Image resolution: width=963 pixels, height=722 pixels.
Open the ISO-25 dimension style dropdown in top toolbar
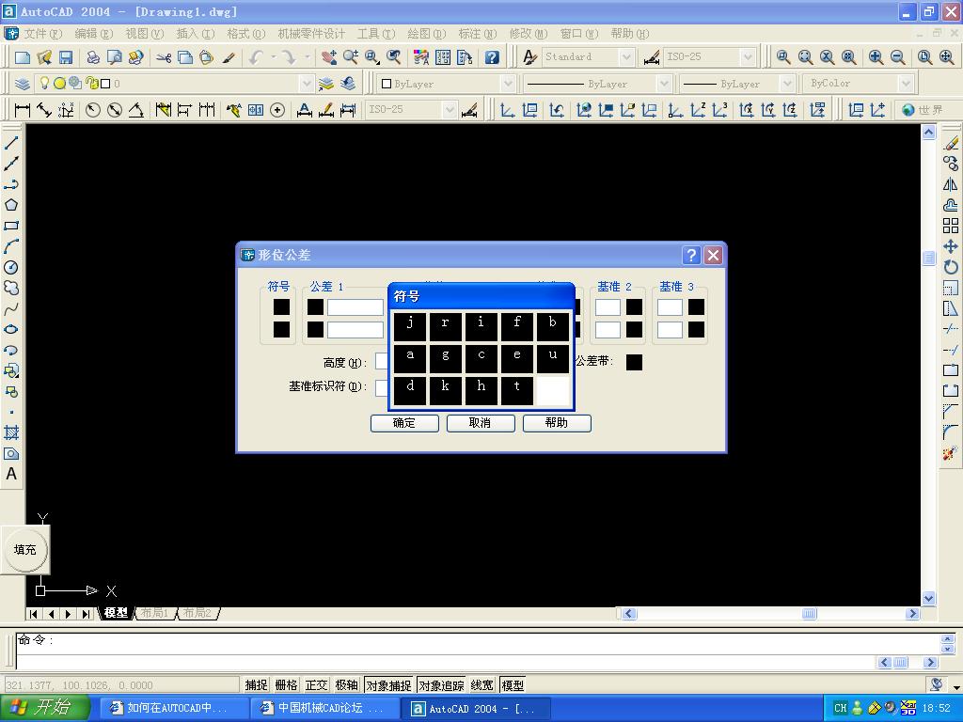[748, 57]
